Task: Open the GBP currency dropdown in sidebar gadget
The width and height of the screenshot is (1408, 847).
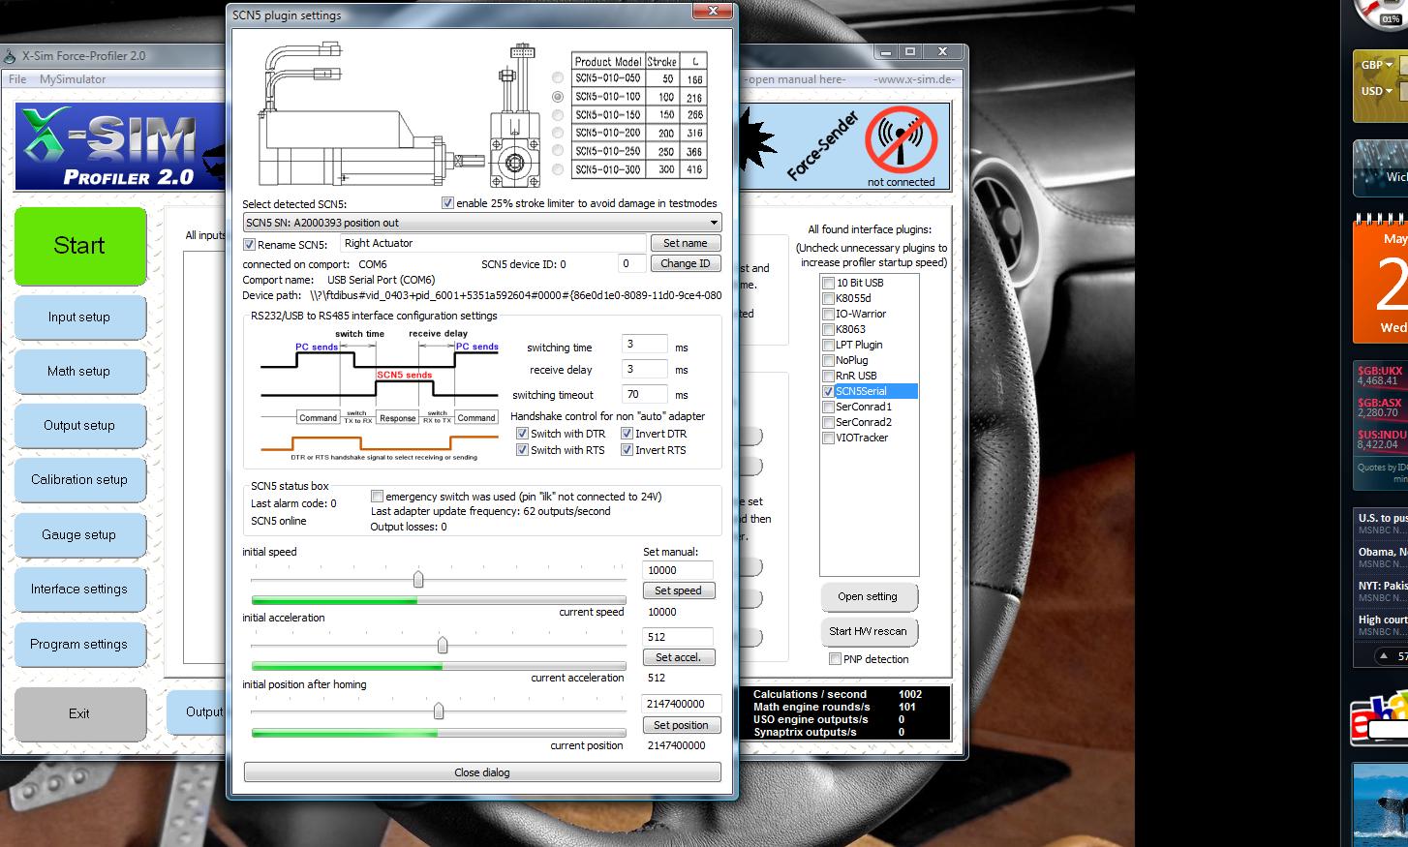Action: click(1377, 65)
